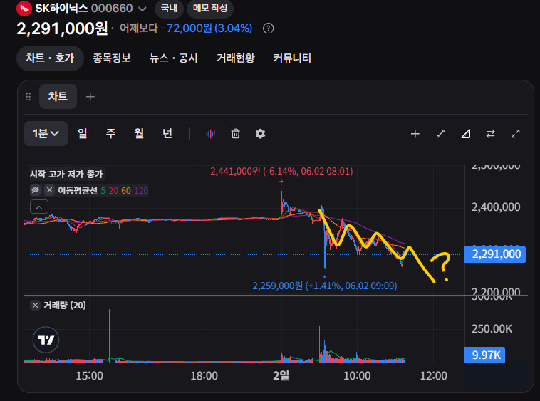This screenshot has height=401, width=540.
Task: Select the 차트 · 호가 tab
Action: point(50,58)
